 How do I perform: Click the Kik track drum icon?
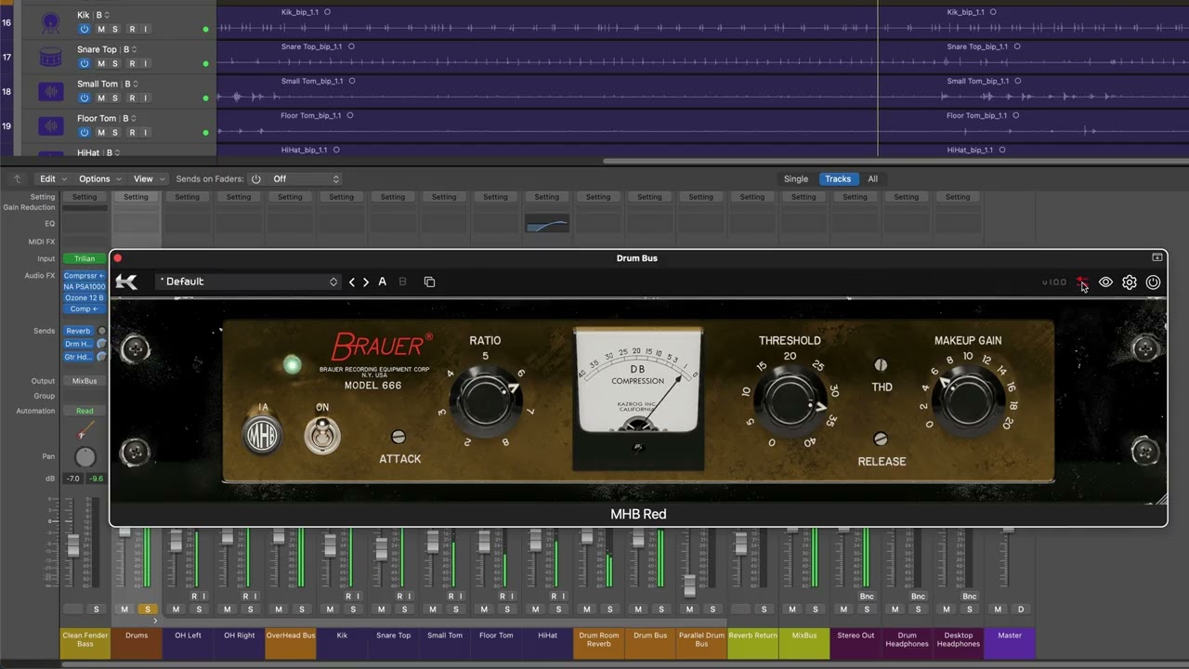(51, 22)
